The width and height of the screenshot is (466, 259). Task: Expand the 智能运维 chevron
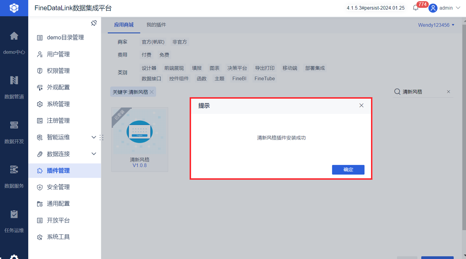point(94,137)
